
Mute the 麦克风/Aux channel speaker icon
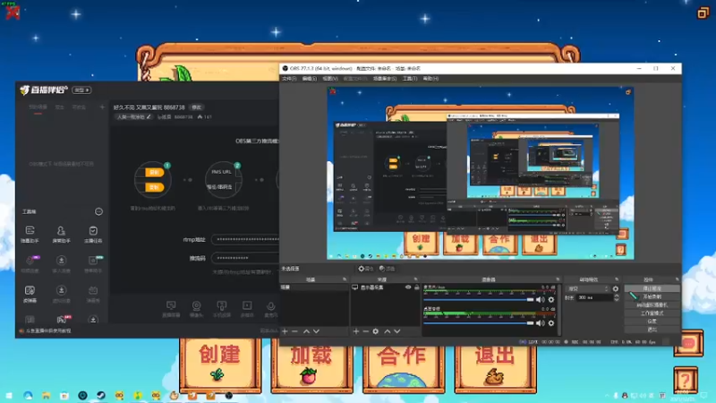[x=541, y=297]
